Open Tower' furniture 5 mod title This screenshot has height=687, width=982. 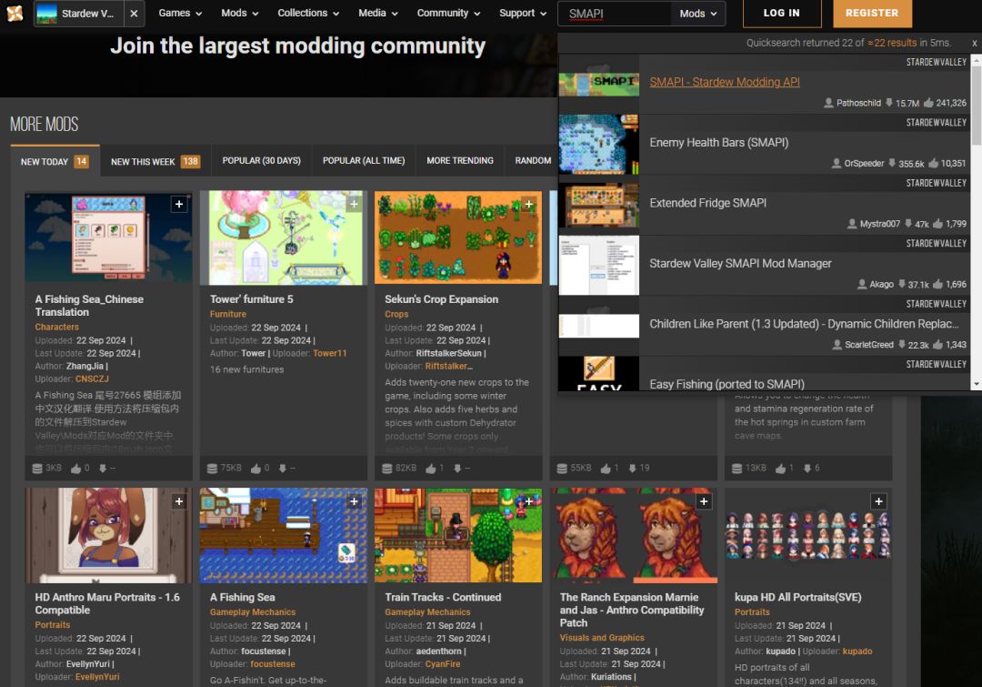tap(251, 299)
